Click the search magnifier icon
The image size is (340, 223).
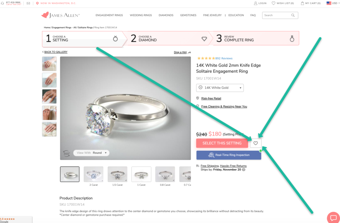tap(293, 15)
